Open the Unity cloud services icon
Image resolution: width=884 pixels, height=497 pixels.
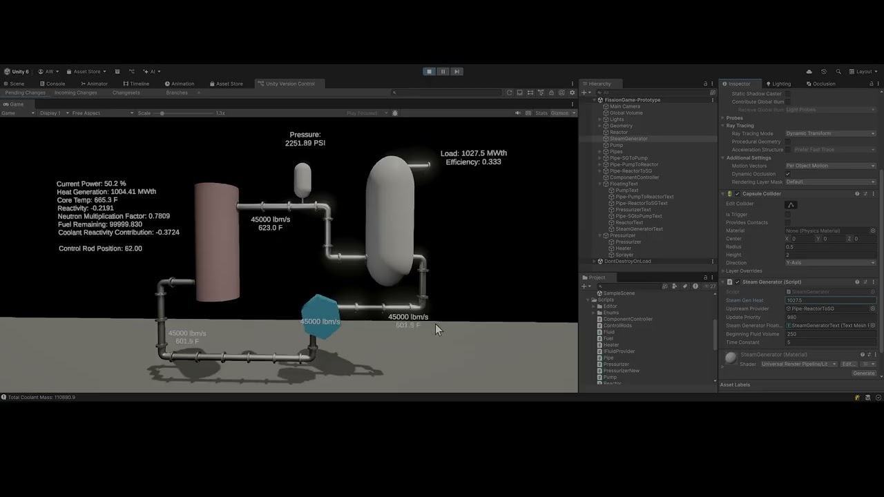[x=809, y=71]
